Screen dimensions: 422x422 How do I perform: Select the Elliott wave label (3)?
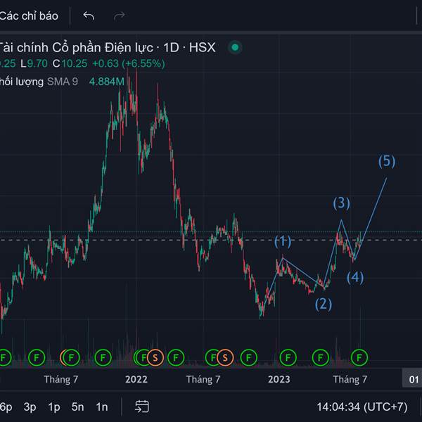tap(342, 203)
